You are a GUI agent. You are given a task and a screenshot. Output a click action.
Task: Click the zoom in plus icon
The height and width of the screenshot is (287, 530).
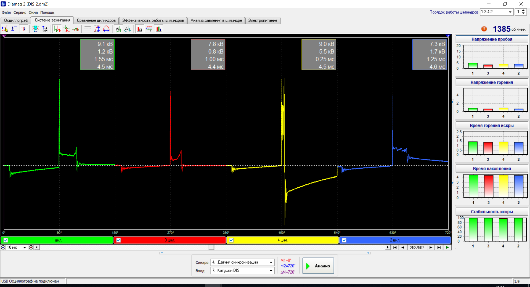pyautogui.click(x=31, y=247)
